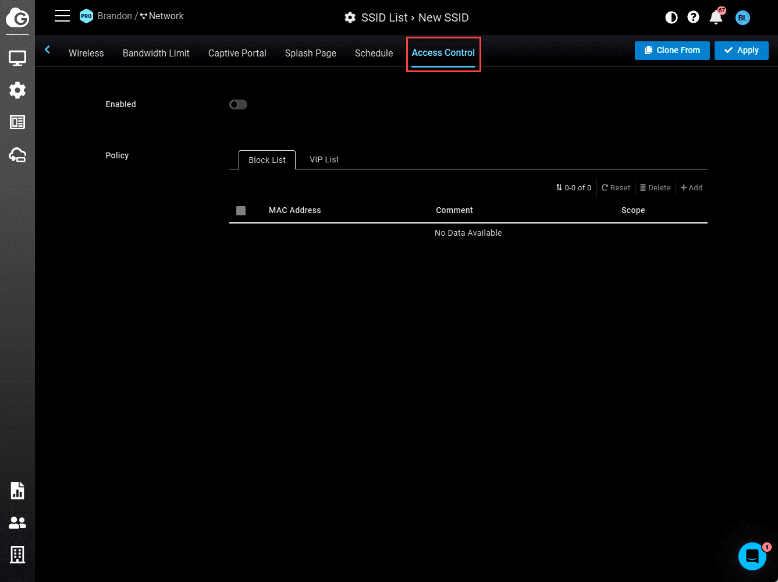
Task: Open the BL user avatar menu
Action: coord(743,18)
